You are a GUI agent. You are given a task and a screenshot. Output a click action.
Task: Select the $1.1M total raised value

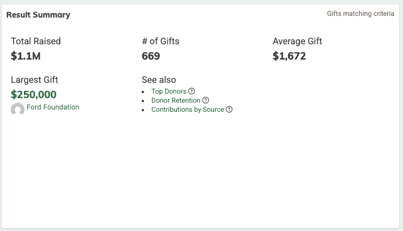click(26, 56)
